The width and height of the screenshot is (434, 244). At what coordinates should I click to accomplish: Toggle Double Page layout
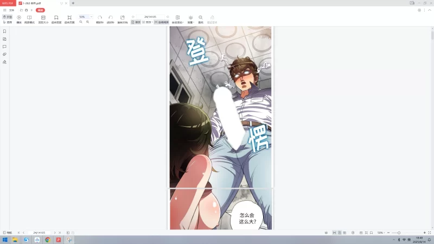146,22
